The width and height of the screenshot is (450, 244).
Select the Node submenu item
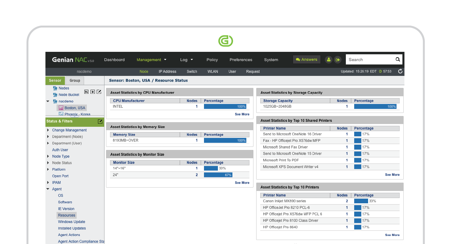pyautogui.click(x=144, y=72)
